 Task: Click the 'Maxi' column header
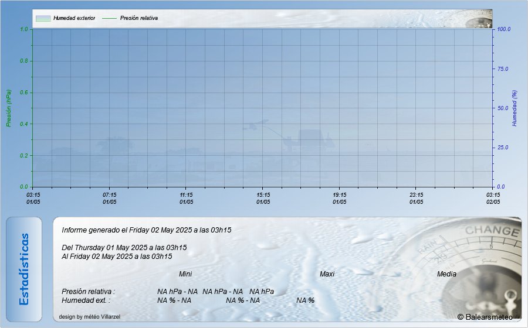click(x=327, y=274)
